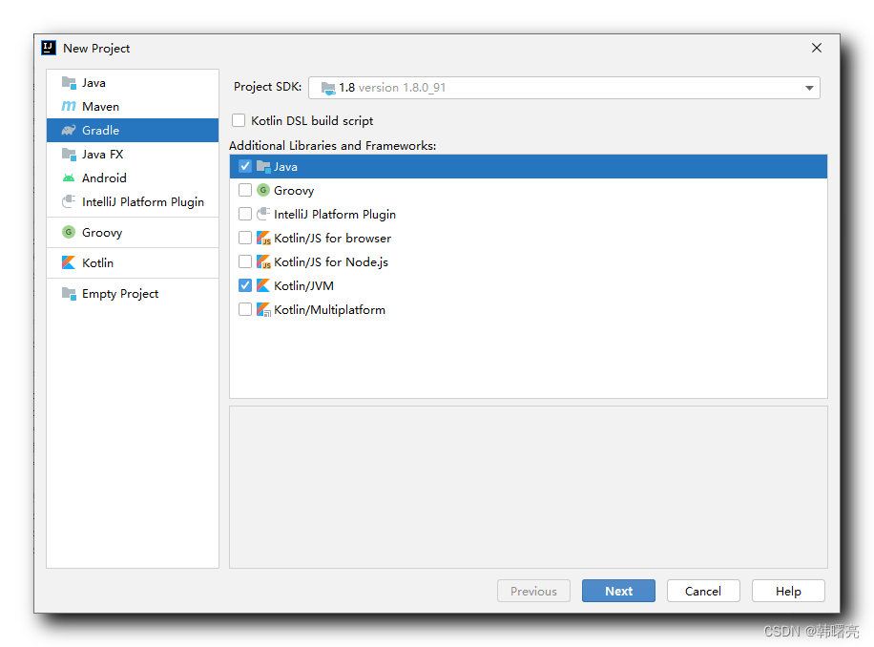Check the Kotlin/JS for Node.js checkbox
The image size is (874, 647).
tap(244, 261)
